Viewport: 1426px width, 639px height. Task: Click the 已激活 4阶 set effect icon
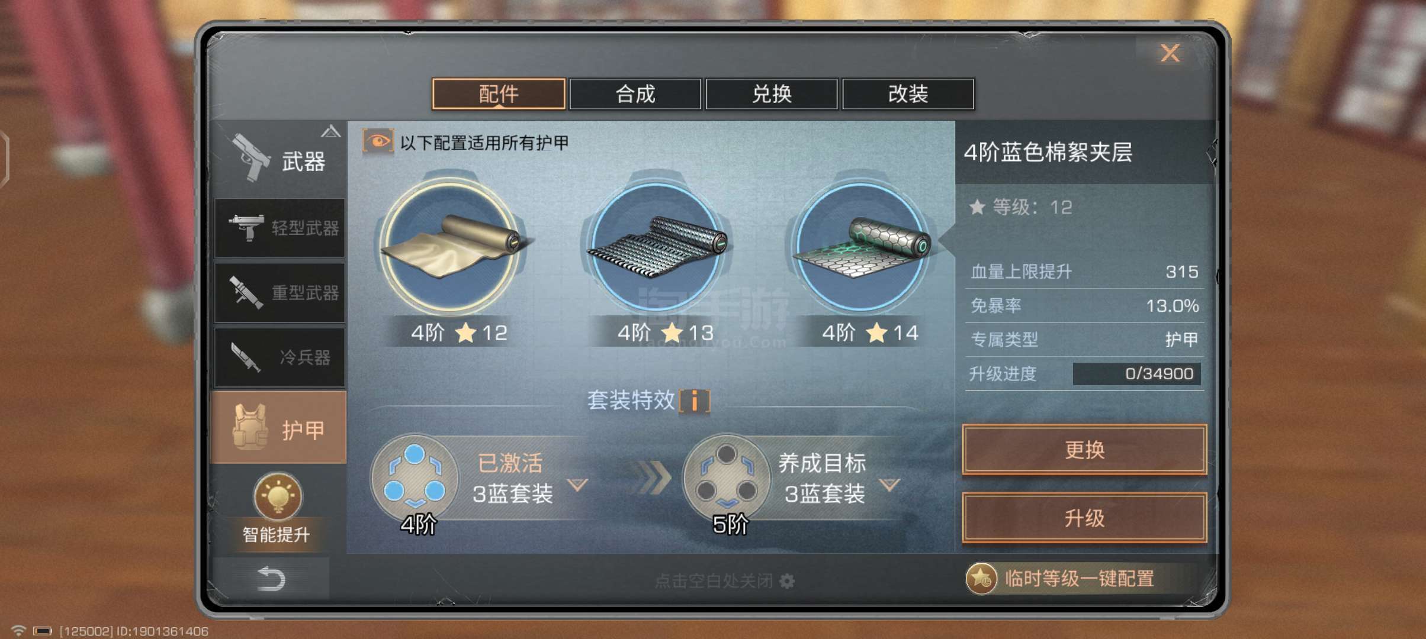(x=415, y=477)
